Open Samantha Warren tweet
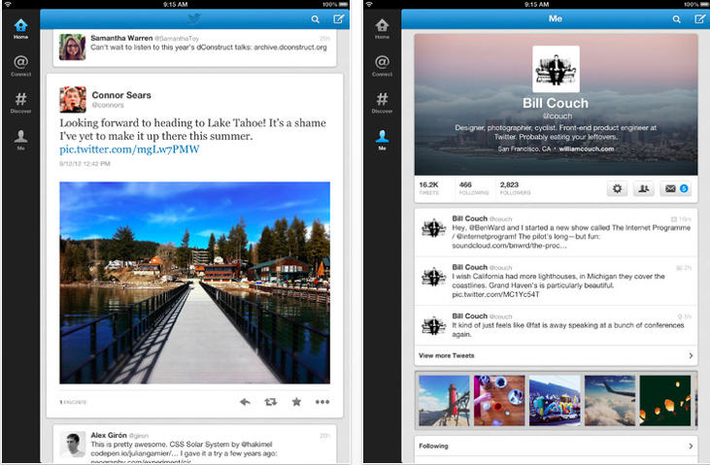Viewport: 710px width, 465px height. (x=194, y=48)
